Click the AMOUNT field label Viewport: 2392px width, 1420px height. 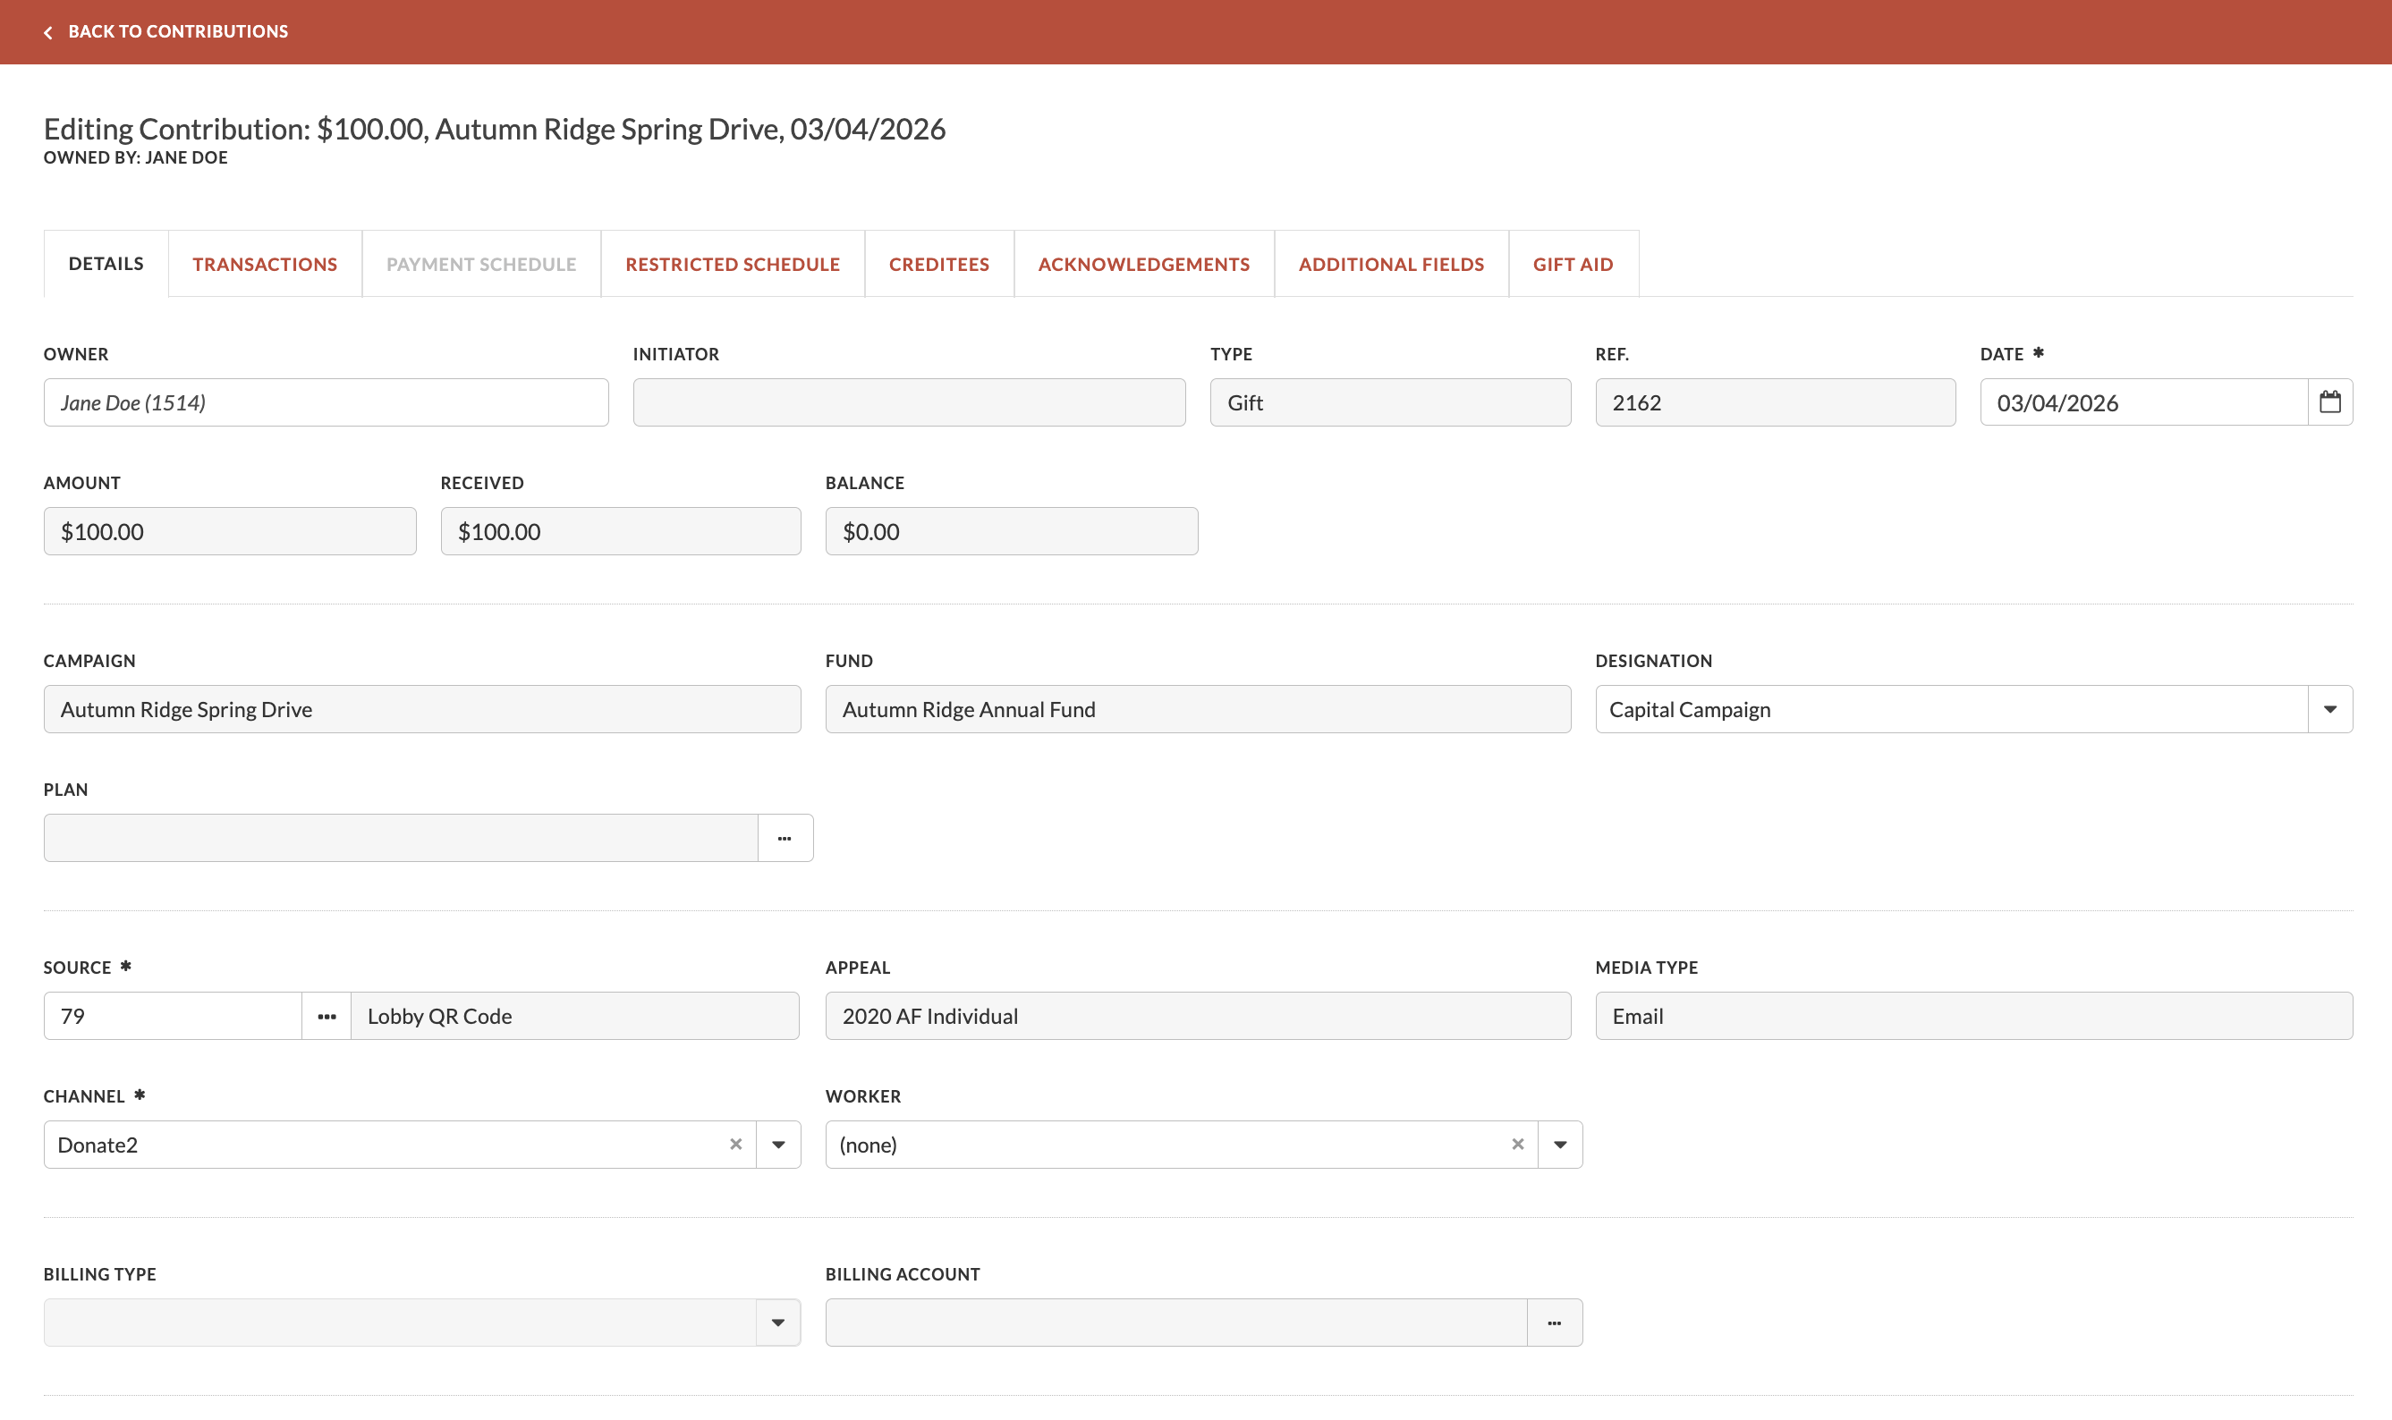(x=82, y=483)
